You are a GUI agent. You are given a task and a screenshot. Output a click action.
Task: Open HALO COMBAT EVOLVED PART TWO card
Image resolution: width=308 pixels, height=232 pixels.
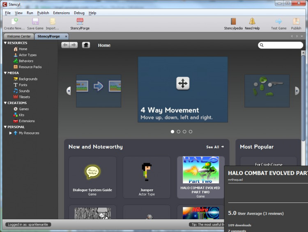[x=200, y=177]
